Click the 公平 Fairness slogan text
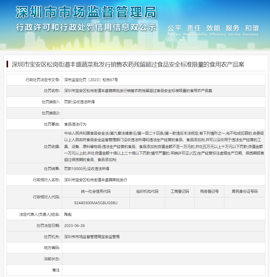The width and height of the screenshot is (270, 277). pyautogui.click(x=174, y=30)
